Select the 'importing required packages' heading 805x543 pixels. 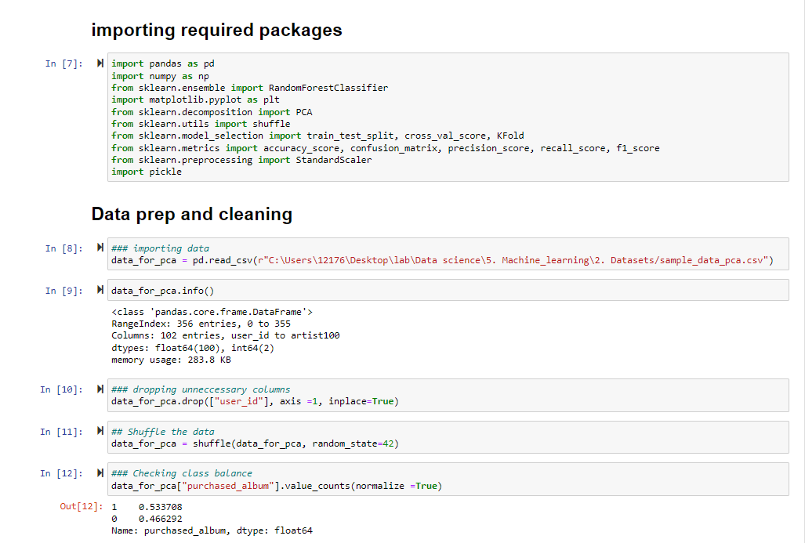pyautogui.click(x=217, y=30)
